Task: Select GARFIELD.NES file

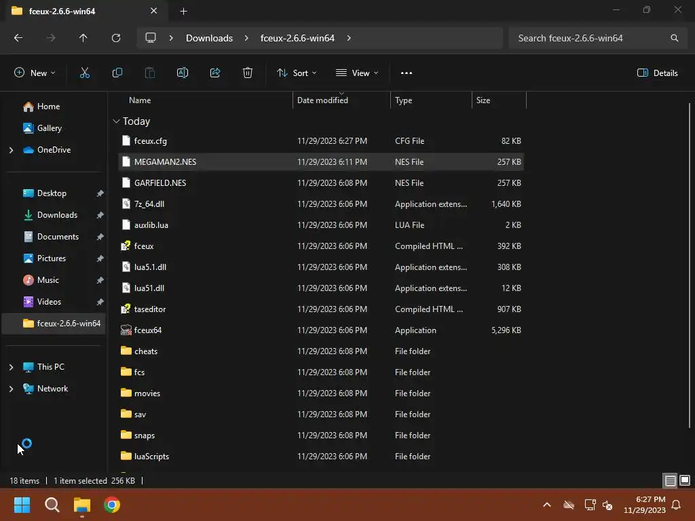Action: [160, 183]
